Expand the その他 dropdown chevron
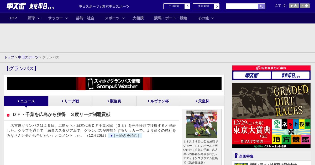The height and width of the screenshot is (165, 315). coord(213,18)
